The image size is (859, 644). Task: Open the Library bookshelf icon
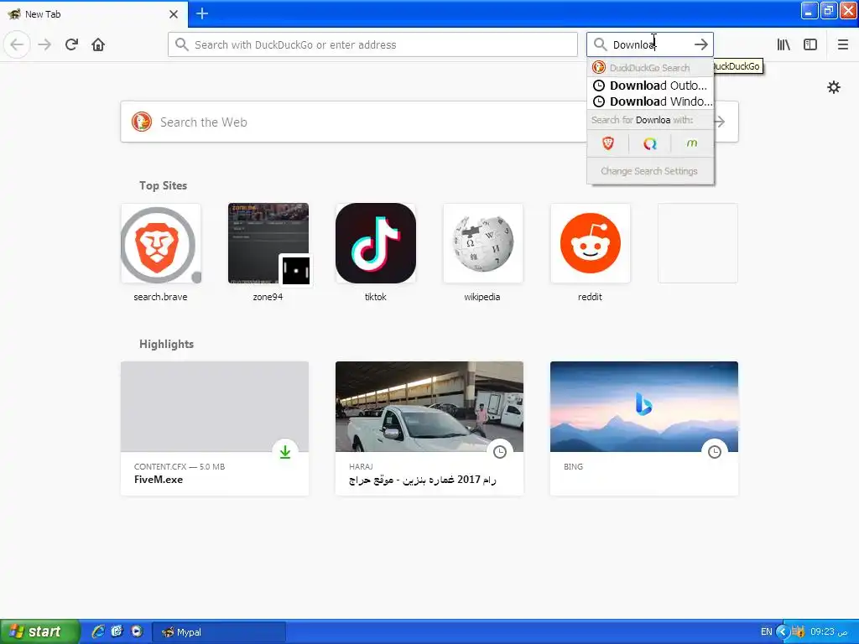[x=784, y=44]
